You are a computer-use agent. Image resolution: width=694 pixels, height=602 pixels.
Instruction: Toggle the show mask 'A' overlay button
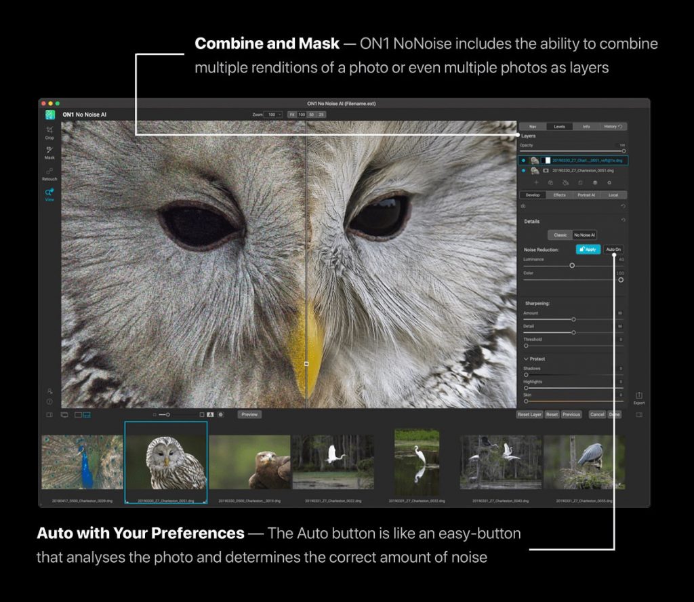tap(210, 415)
